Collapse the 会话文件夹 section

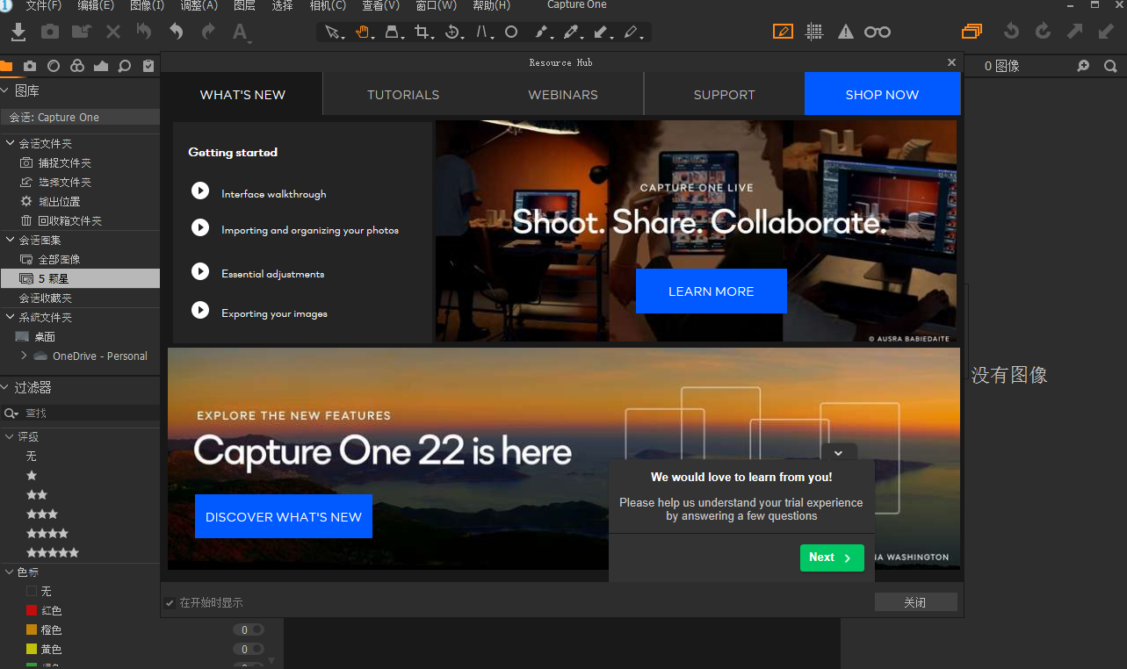[x=11, y=144]
